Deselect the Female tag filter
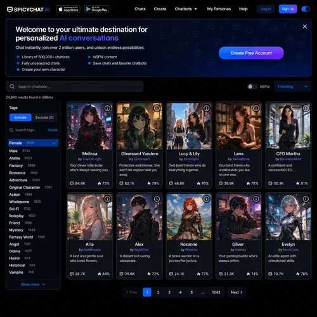 33,143
